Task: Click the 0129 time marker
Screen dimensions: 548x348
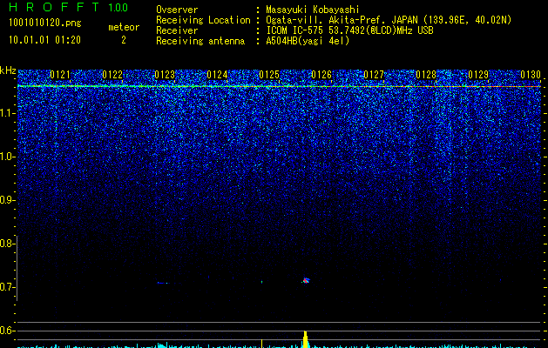Action: coord(478,75)
